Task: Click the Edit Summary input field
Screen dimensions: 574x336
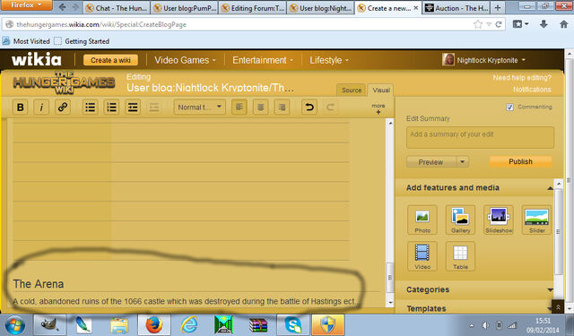Action: tap(480, 138)
